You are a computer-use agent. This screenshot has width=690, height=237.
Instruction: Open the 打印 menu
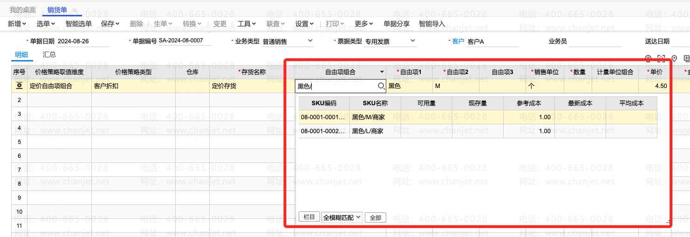coord(335,24)
